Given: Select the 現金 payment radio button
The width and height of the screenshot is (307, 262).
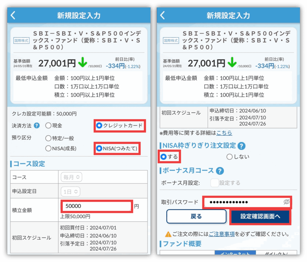Looking at the screenshot, I should [48, 126].
